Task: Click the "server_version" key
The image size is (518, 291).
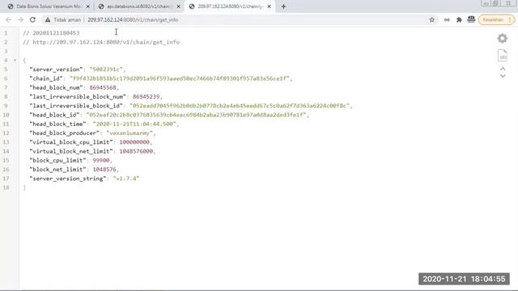Action: click(56, 70)
